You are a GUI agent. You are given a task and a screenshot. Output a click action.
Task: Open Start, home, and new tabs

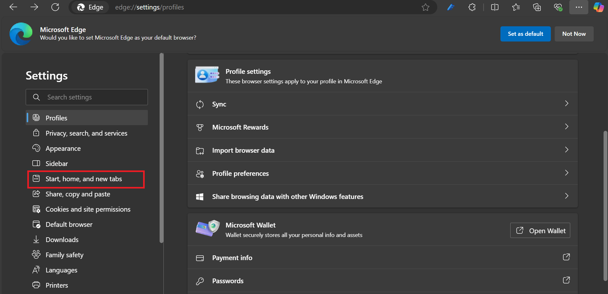pos(87,179)
